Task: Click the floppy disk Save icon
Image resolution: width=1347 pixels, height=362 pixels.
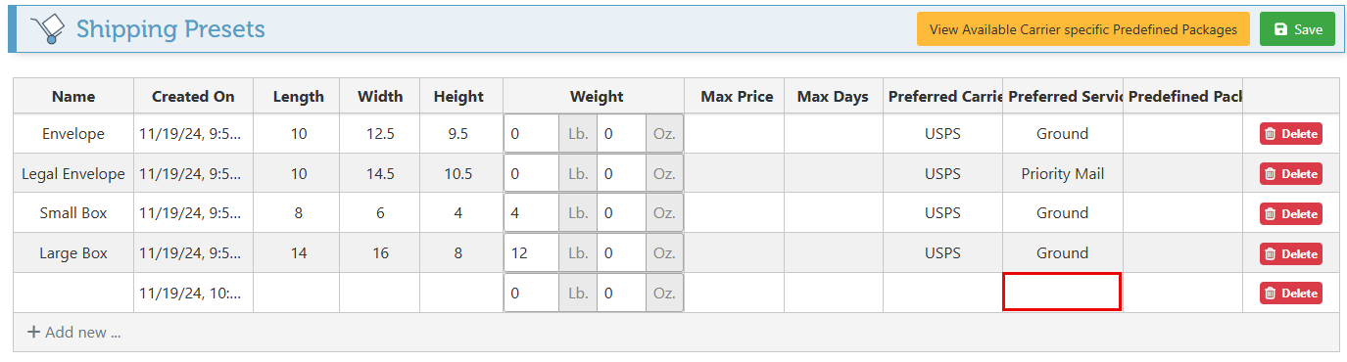Action: [1280, 29]
